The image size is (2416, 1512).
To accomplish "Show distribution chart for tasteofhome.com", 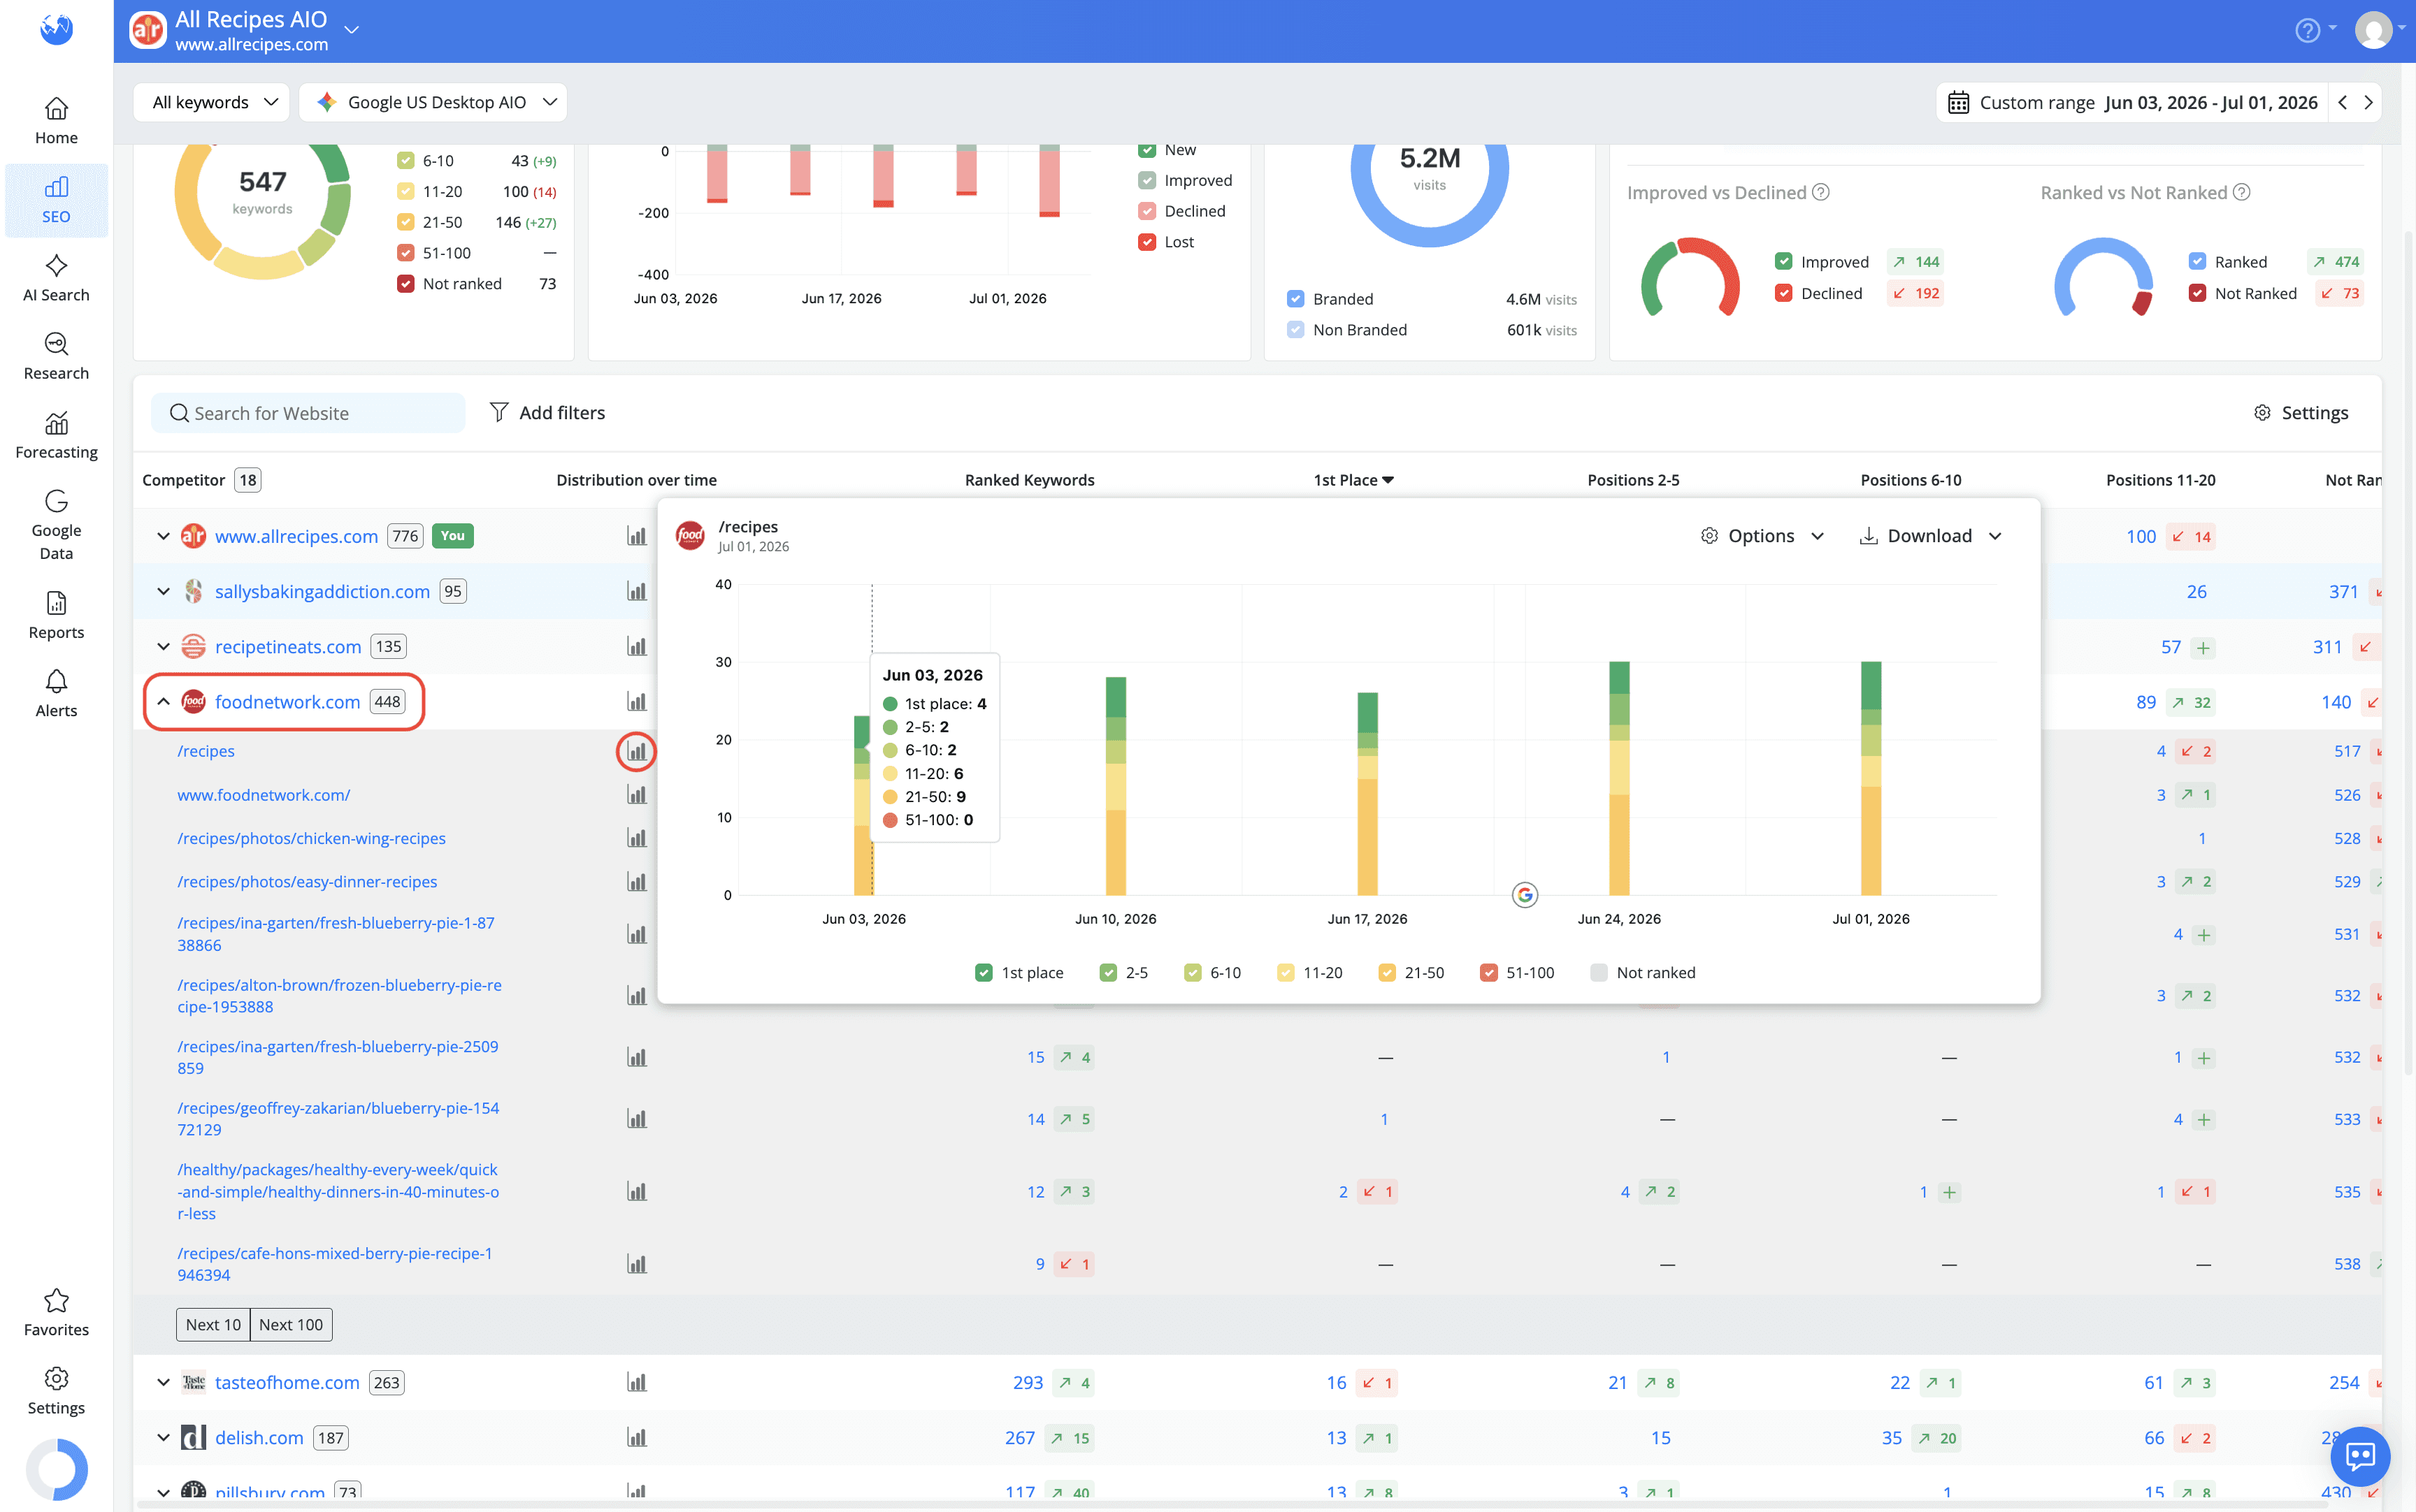I will click(x=636, y=1382).
